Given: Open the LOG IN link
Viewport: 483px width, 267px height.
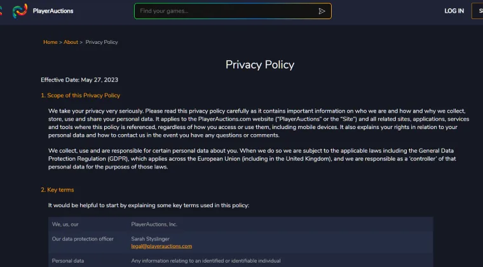Looking at the screenshot, I should [x=454, y=11].
